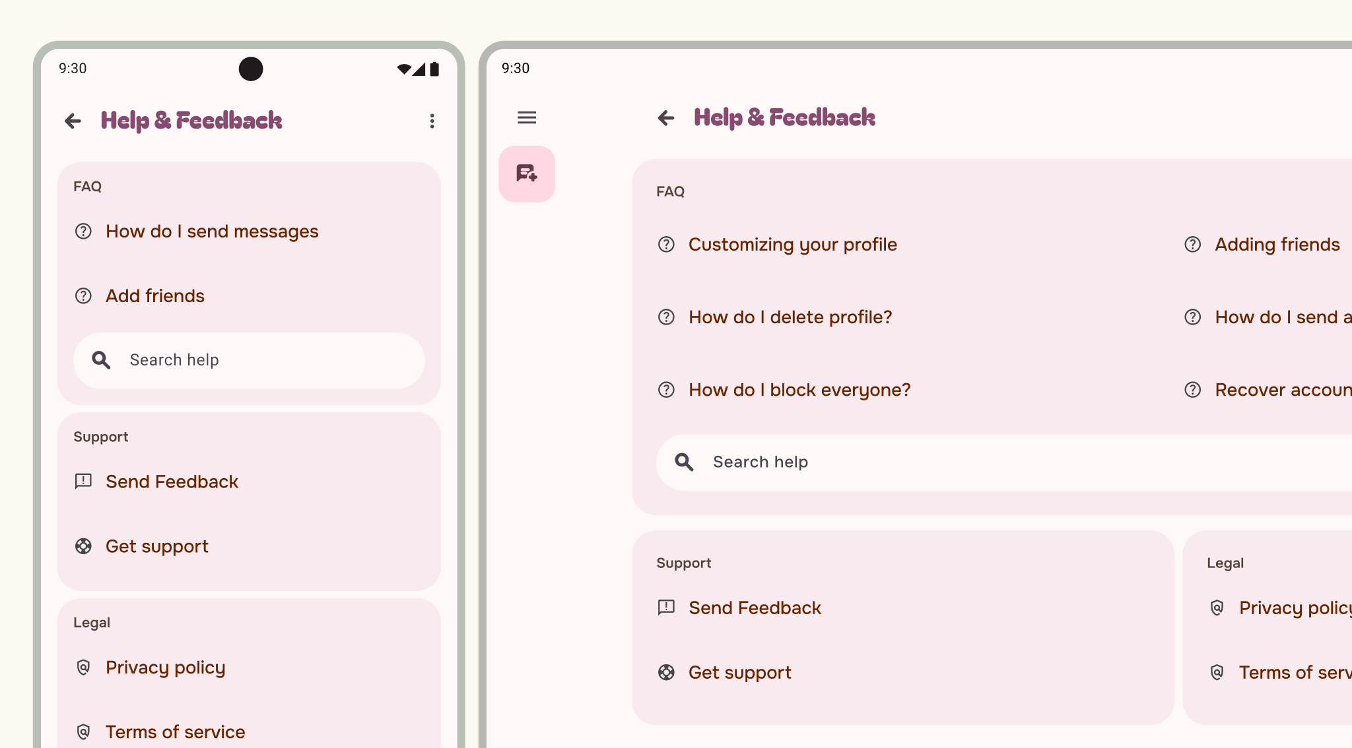This screenshot has width=1352, height=748.
Task: Select "Send Feedback" in tablet Support card
Action: tap(755, 608)
